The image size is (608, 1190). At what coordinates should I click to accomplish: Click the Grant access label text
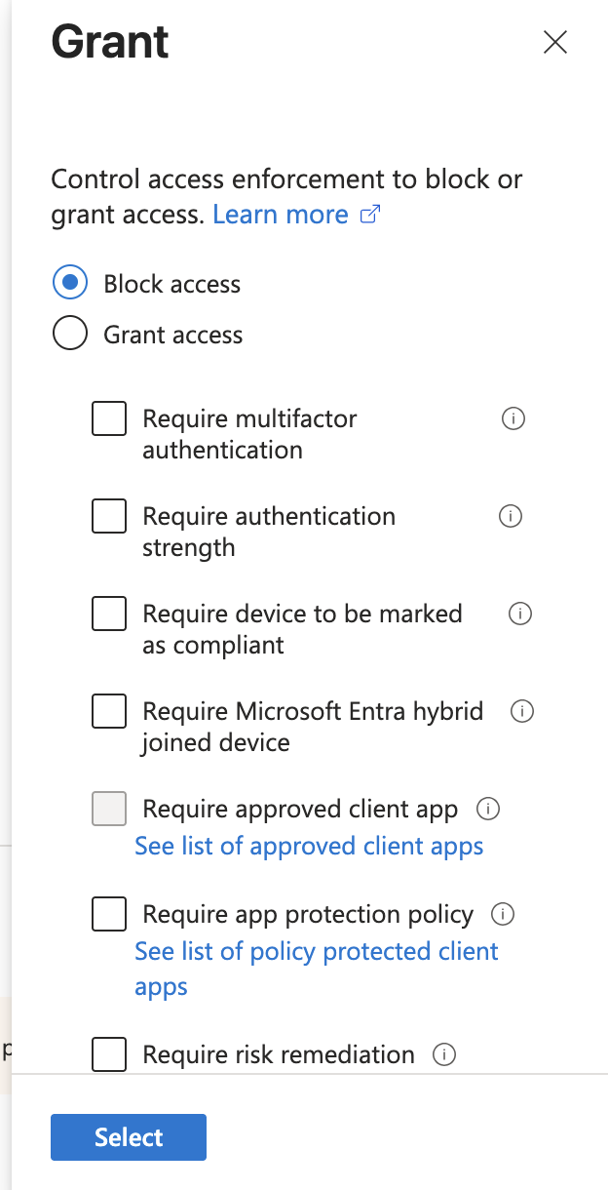click(173, 335)
